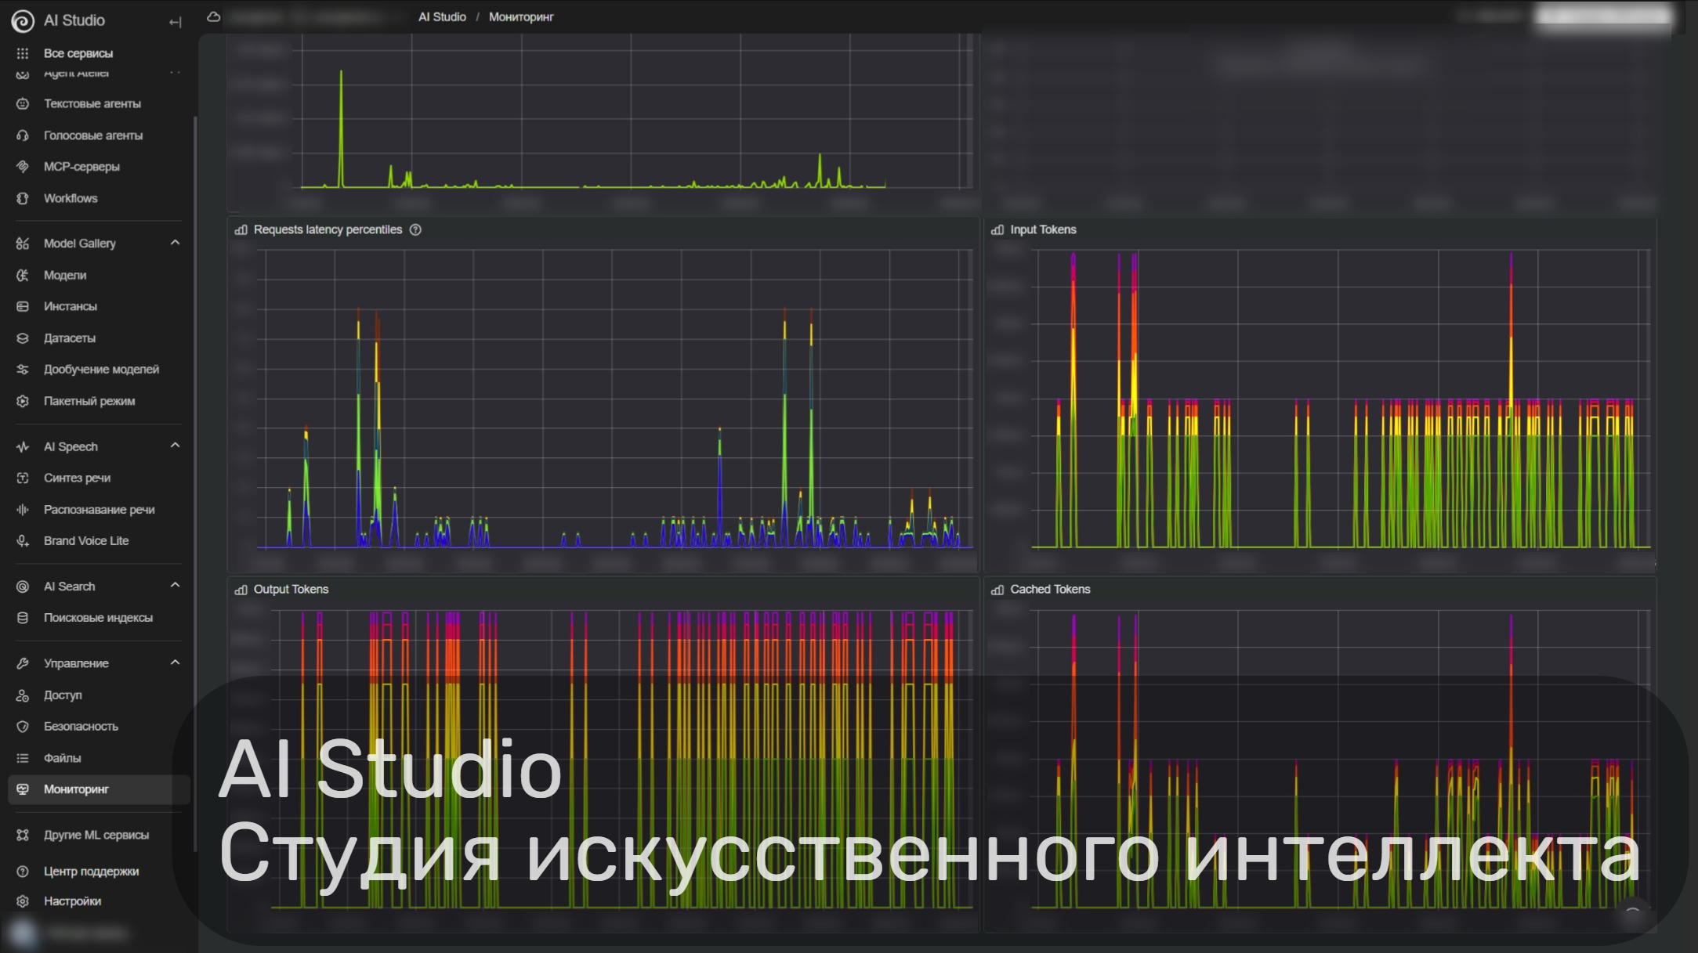Click the Файлы list icon
The image size is (1698, 953).
[x=23, y=758]
